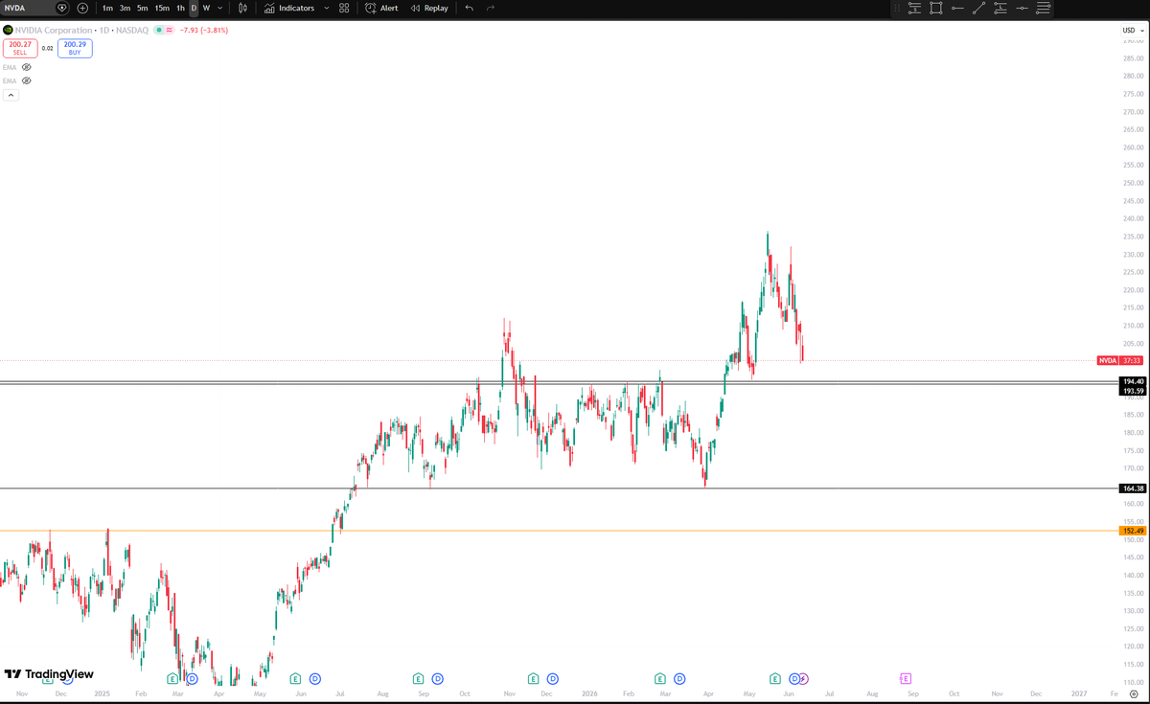Click the 200.29 BUY button

pos(75,48)
